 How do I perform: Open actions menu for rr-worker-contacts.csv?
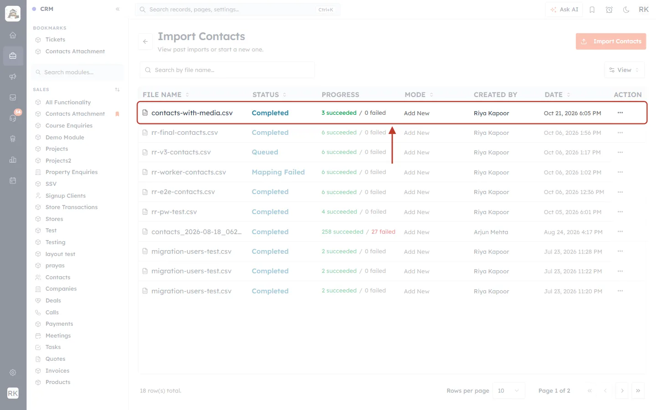620,172
